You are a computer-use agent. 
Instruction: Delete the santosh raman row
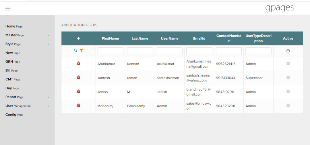click(78, 77)
